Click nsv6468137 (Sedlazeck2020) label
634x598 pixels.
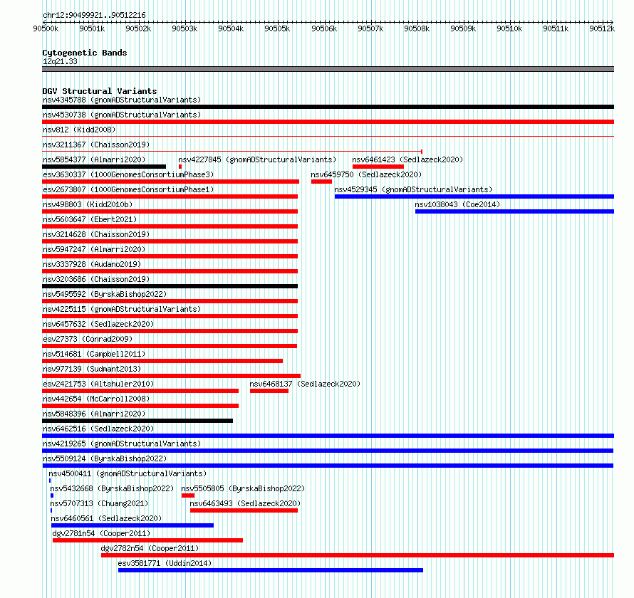[x=305, y=384]
